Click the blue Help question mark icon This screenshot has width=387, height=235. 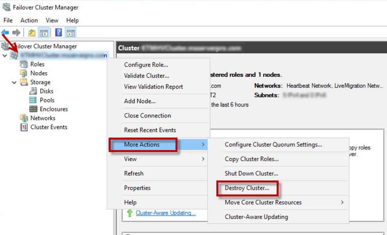pyautogui.click(x=58, y=32)
